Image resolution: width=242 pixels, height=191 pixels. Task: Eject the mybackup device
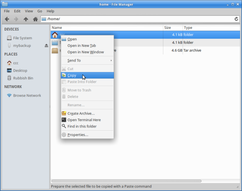point(46,46)
